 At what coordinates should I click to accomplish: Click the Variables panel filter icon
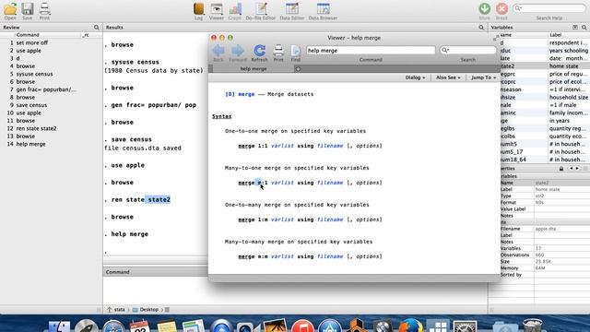pyautogui.click(x=575, y=28)
